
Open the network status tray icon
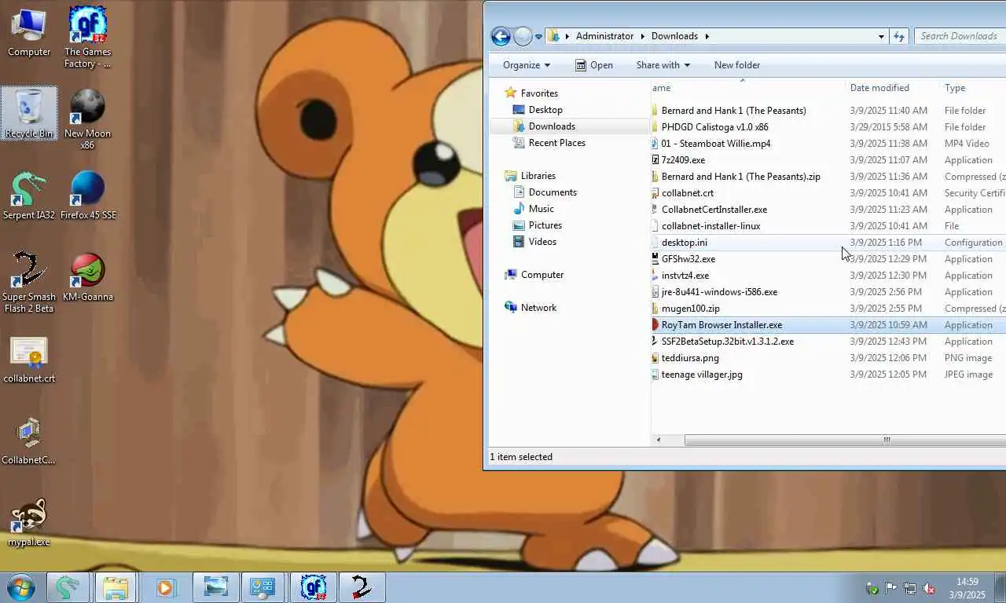pos(910,588)
